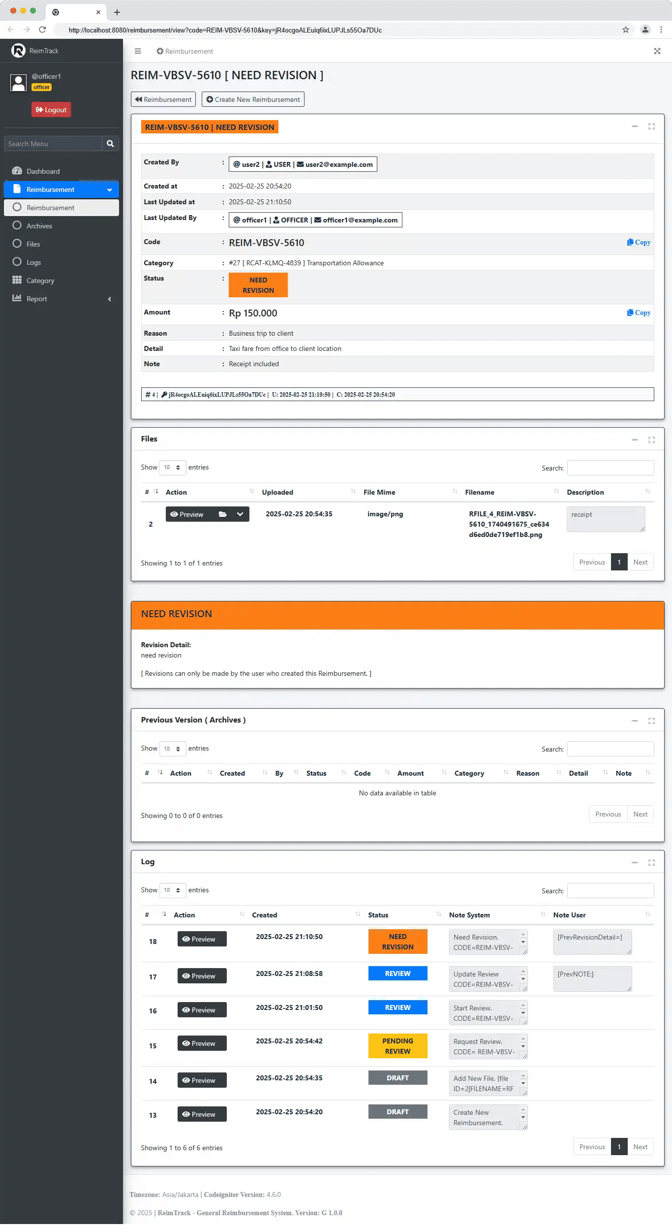Click the officer1 user avatar

point(19,82)
